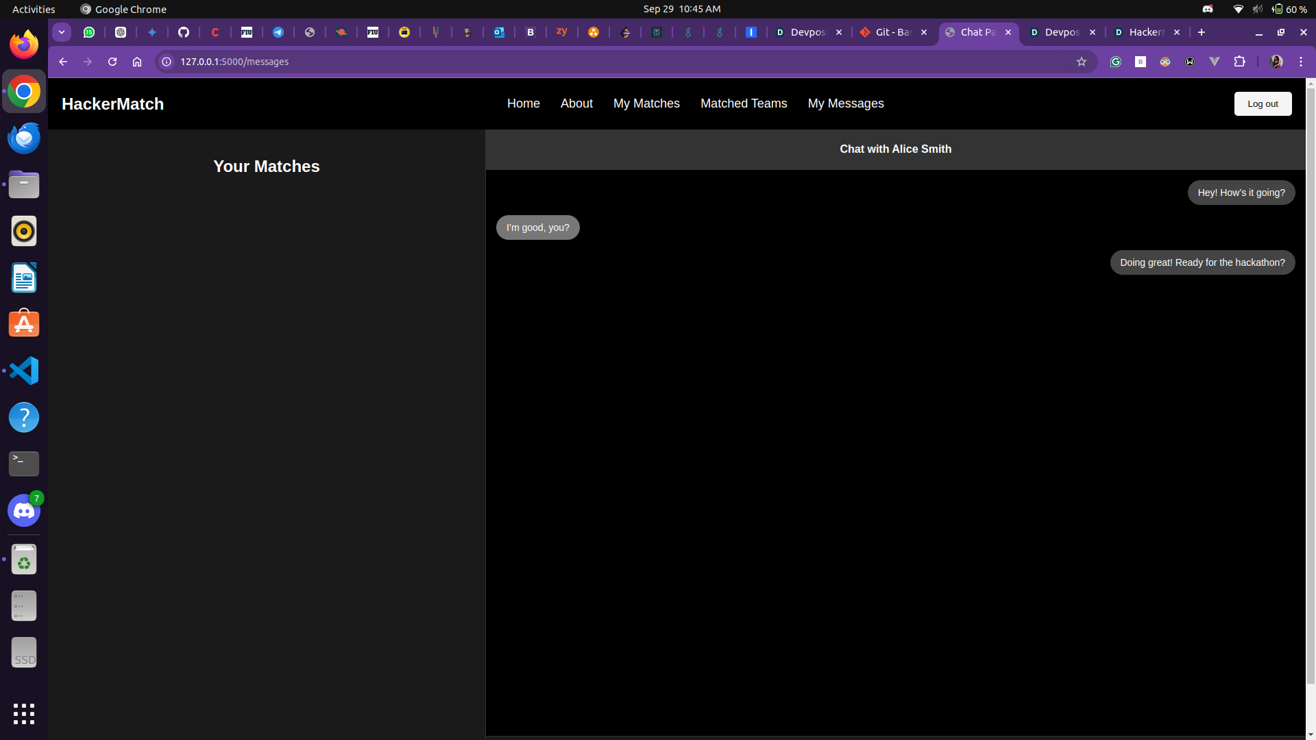This screenshot has height=740, width=1316.
Task: Open the WhatsApp pinned tab
Action: click(89, 32)
